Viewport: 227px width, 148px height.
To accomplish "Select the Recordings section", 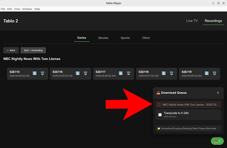I will click(213, 21).
